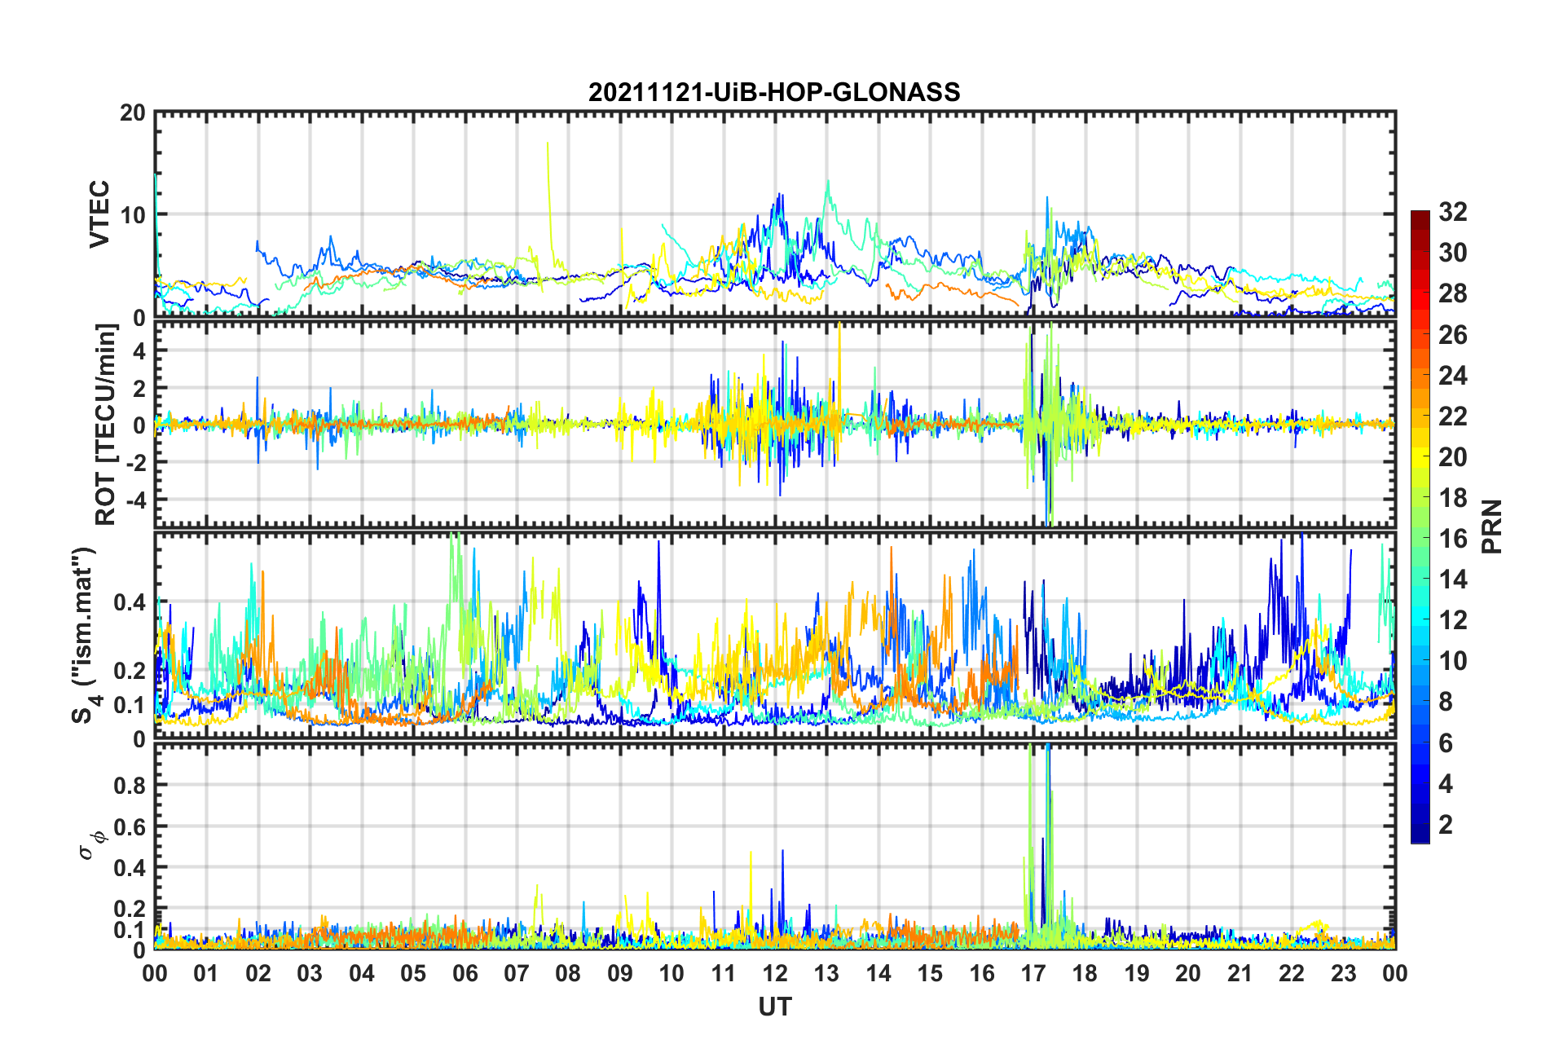Click the UT x-axis label
The width and height of the screenshot is (1550, 1053).
[x=774, y=1007]
